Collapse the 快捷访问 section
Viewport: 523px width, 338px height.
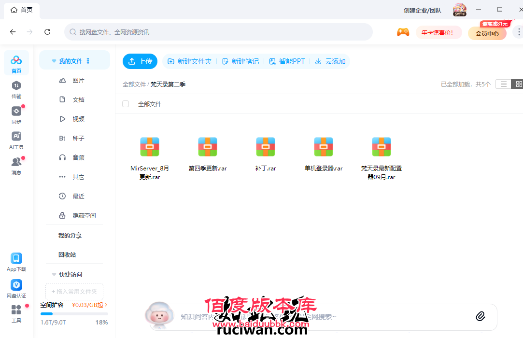[x=54, y=274]
